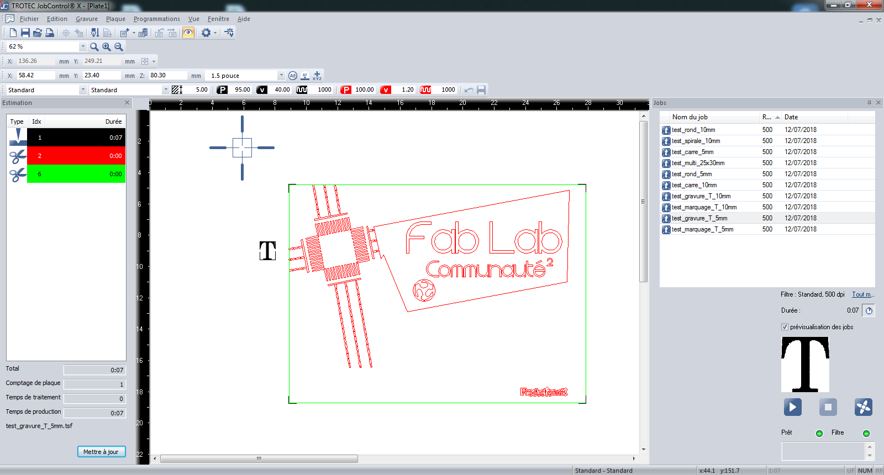The height and width of the screenshot is (475, 884).
Task: Pin the Jobs panel
Action: point(869,103)
